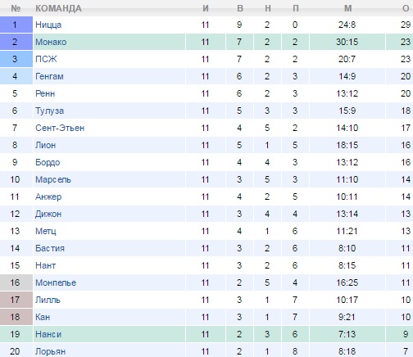
Task: Select the Ренн team link
Action: (45, 93)
